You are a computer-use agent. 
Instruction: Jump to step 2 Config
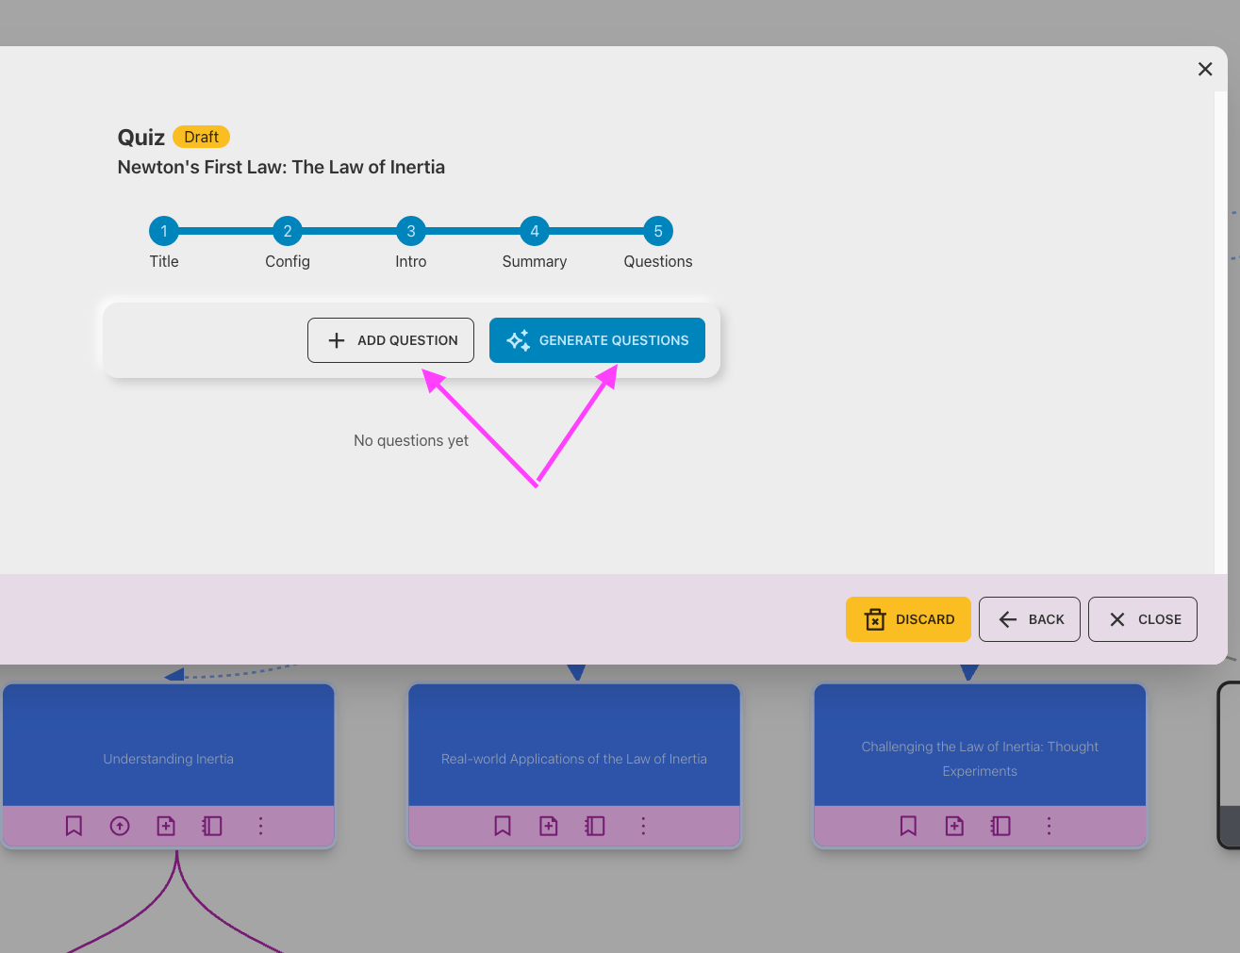click(288, 231)
